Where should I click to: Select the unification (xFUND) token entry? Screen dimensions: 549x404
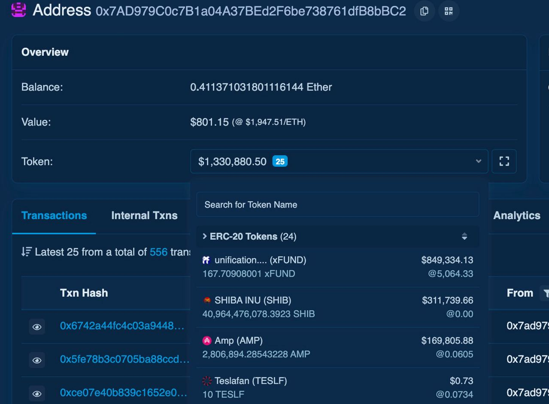338,267
